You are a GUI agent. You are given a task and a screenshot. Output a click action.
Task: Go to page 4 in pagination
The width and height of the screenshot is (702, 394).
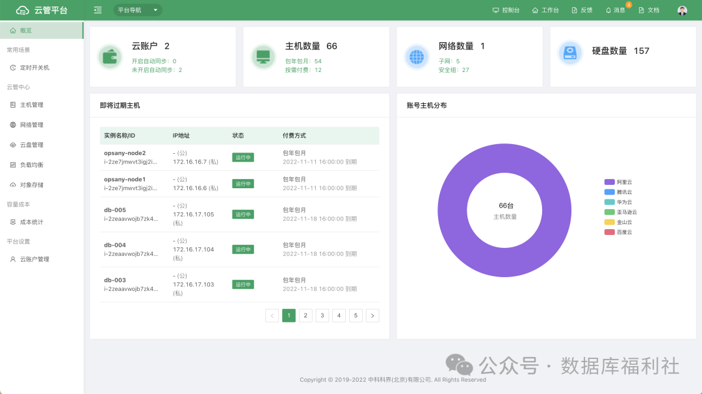tap(339, 315)
